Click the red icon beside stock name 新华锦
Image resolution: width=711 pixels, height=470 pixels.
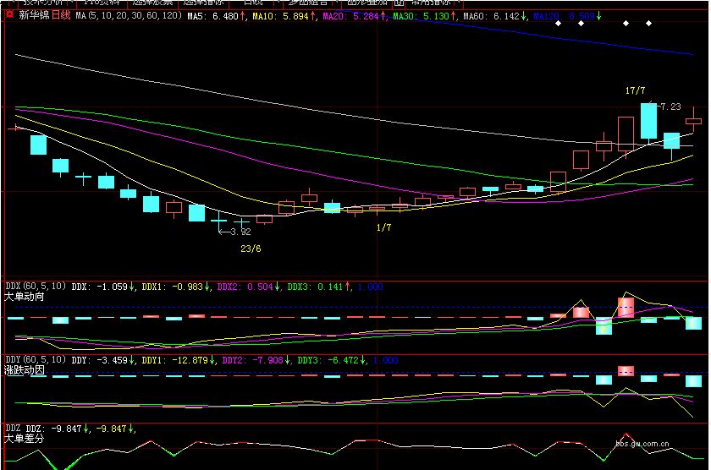tap(10, 15)
